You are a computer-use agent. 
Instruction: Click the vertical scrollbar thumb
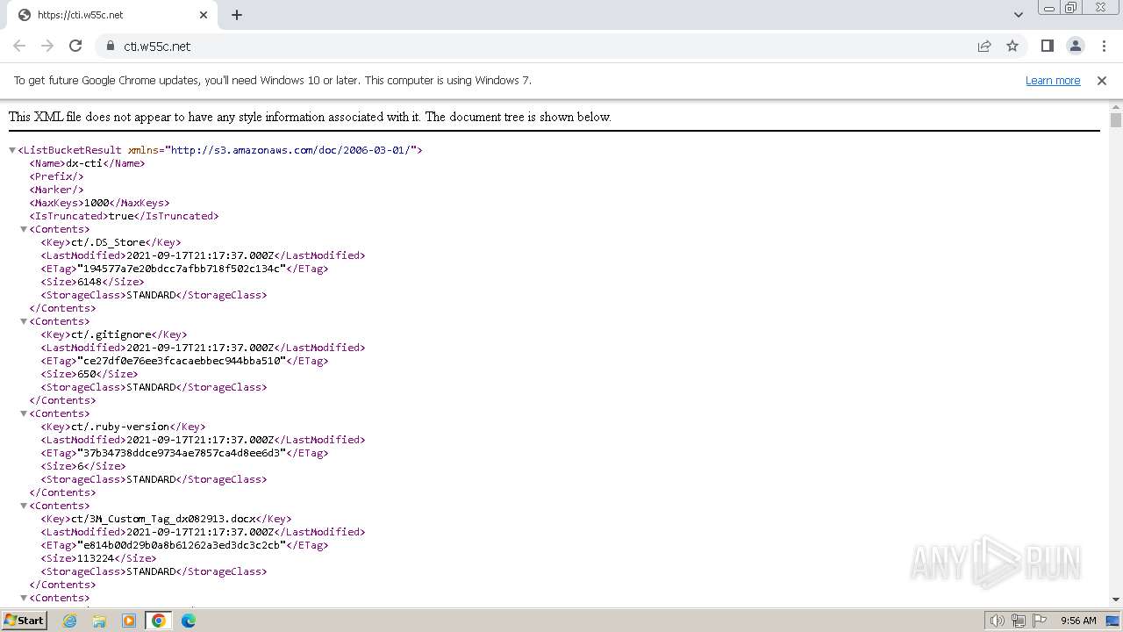(x=1116, y=120)
